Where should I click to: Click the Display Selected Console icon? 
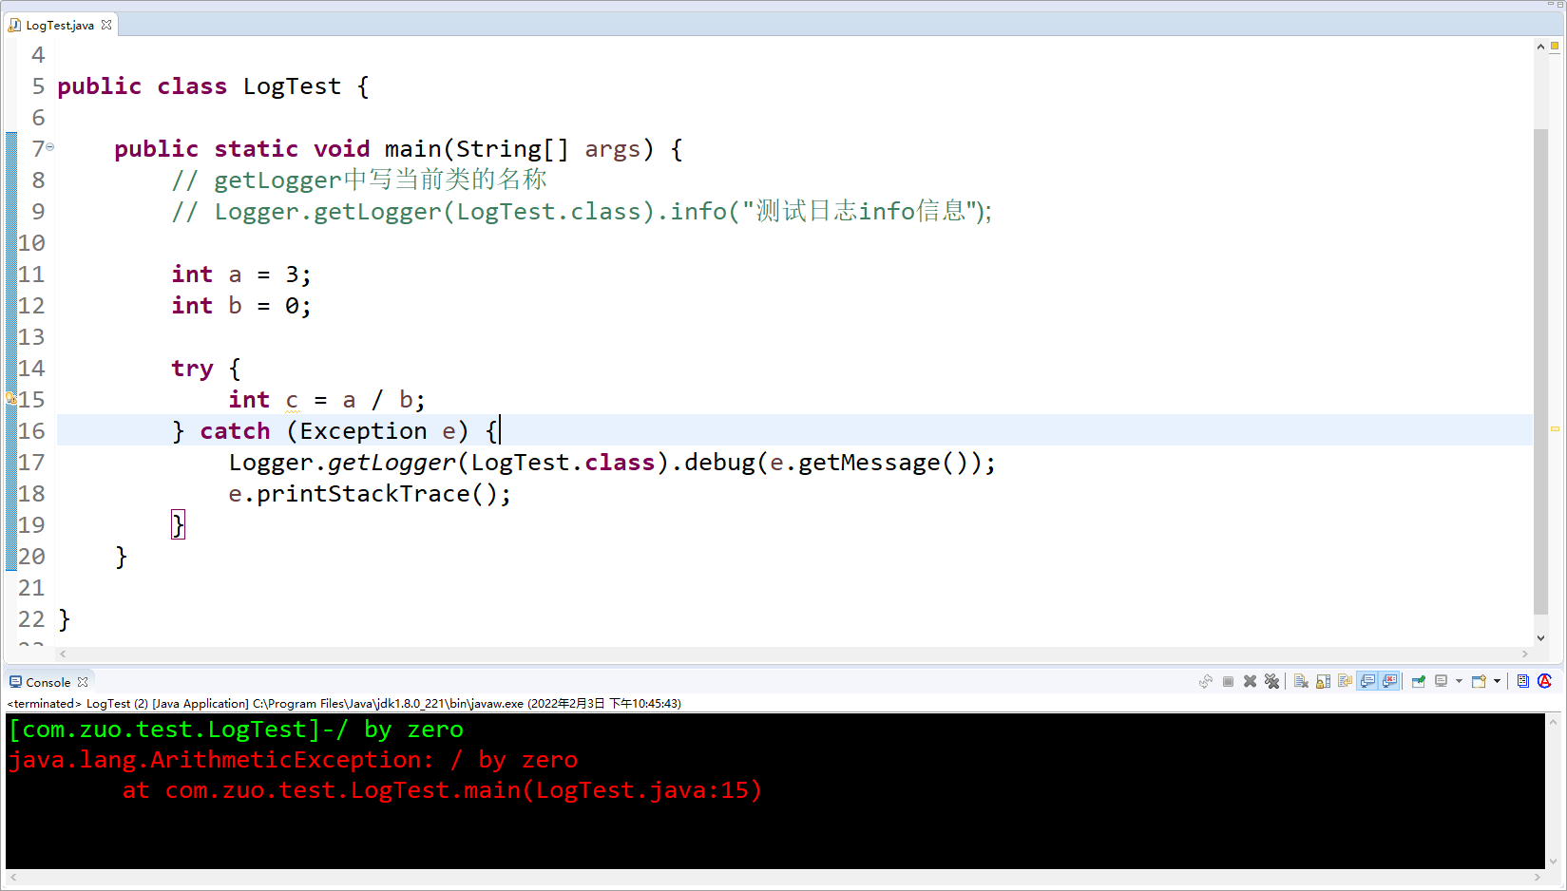[1441, 681]
